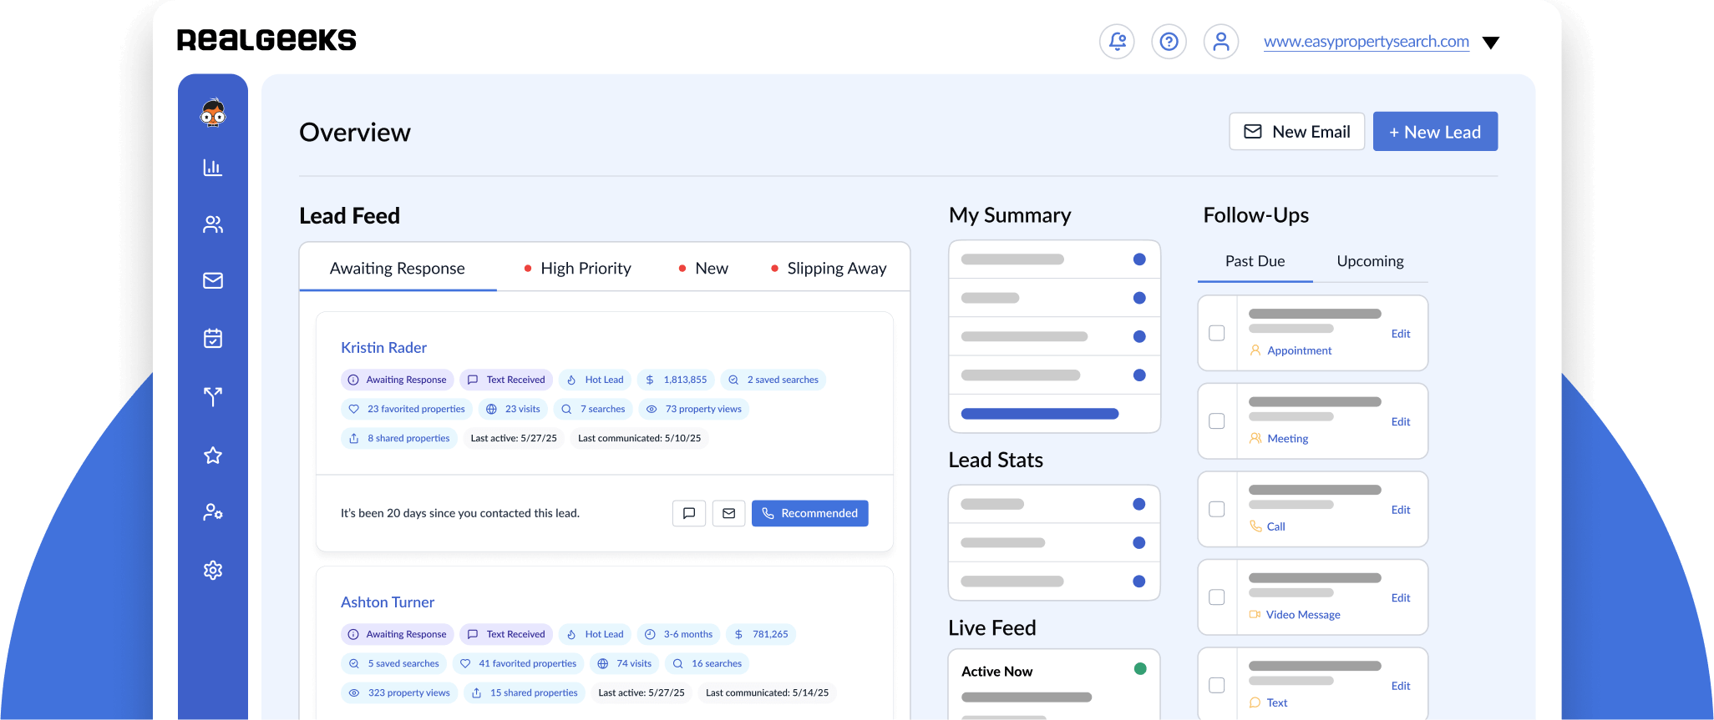Click the 41 favorited properties tag
This screenshot has width=1714, height=720.
click(518, 663)
